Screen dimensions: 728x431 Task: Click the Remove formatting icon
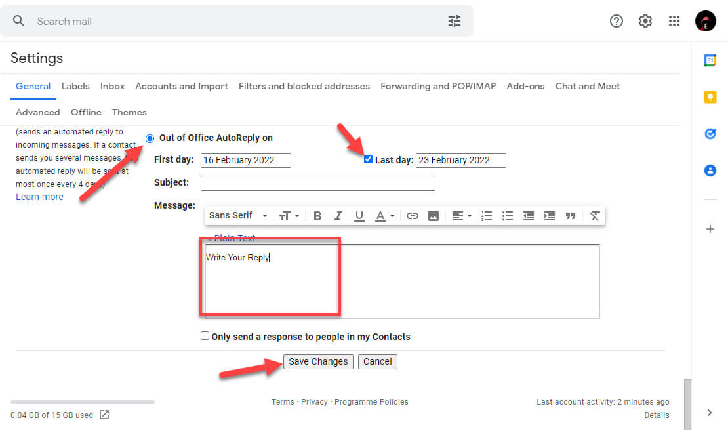[594, 216]
